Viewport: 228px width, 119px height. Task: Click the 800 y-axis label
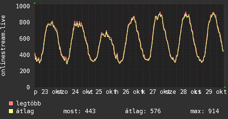[25, 22]
